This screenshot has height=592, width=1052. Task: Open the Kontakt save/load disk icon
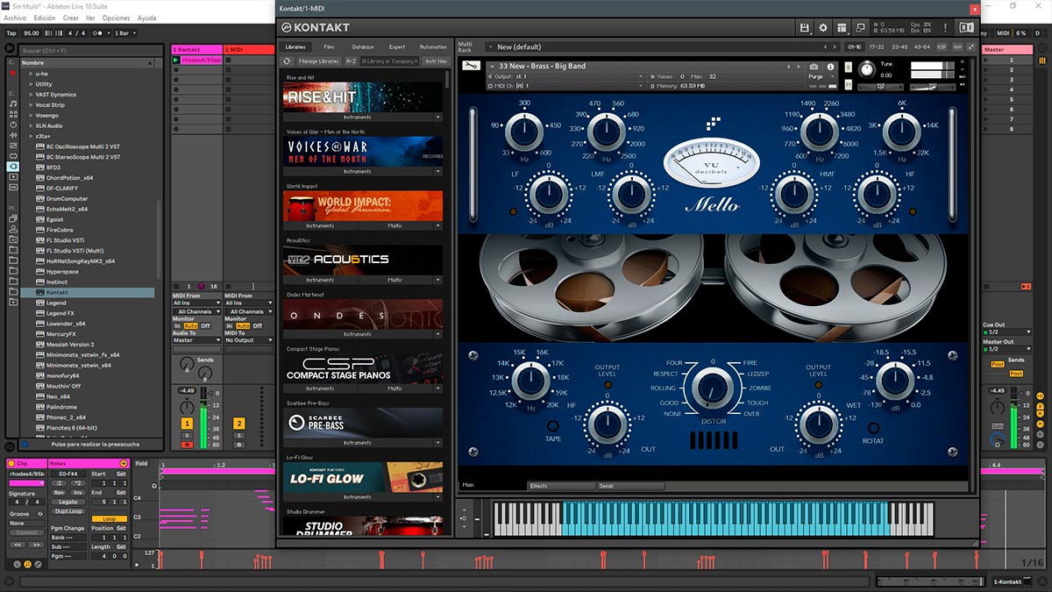coord(805,28)
